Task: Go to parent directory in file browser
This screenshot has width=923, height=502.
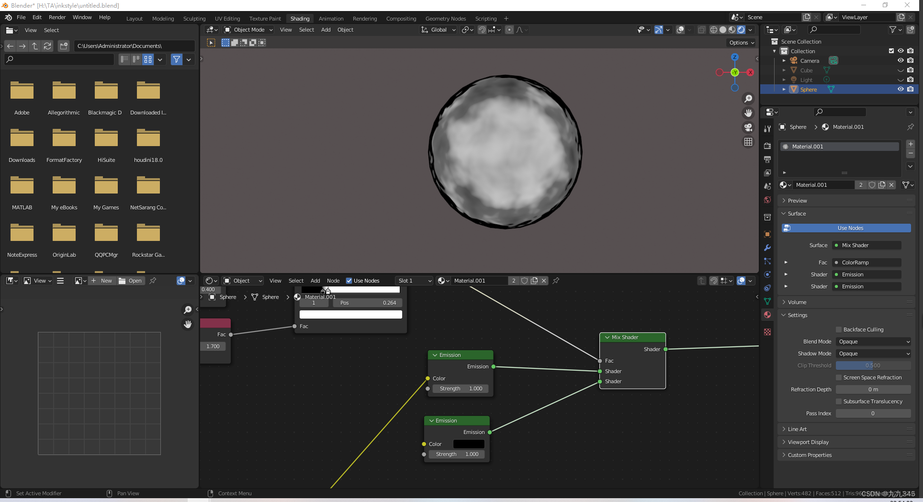Action: point(35,46)
